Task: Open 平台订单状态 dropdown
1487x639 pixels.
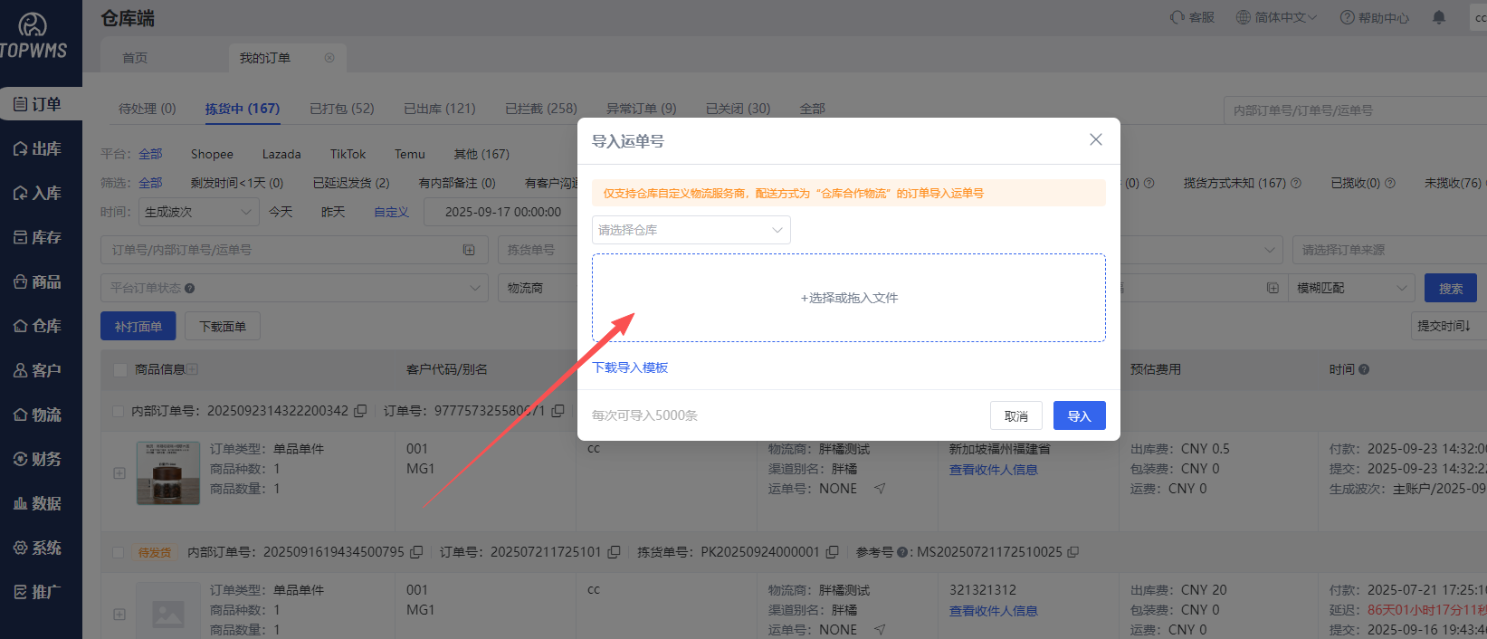Action: [294, 288]
